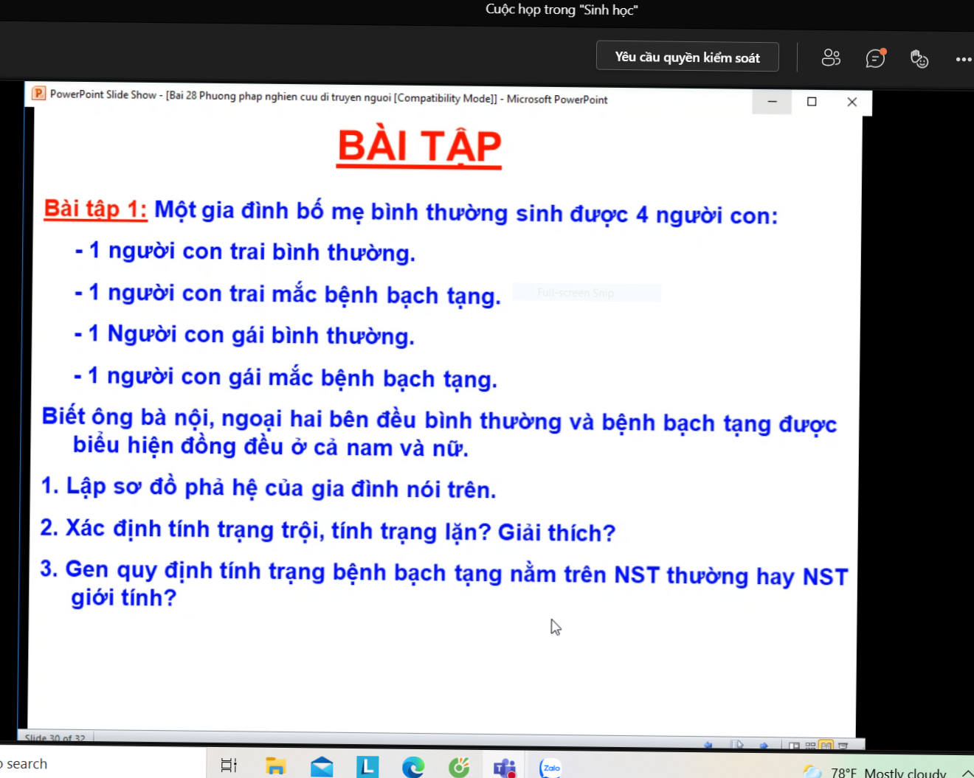
Task: Go to previous slide with blue left arrow
Action: point(708,745)
